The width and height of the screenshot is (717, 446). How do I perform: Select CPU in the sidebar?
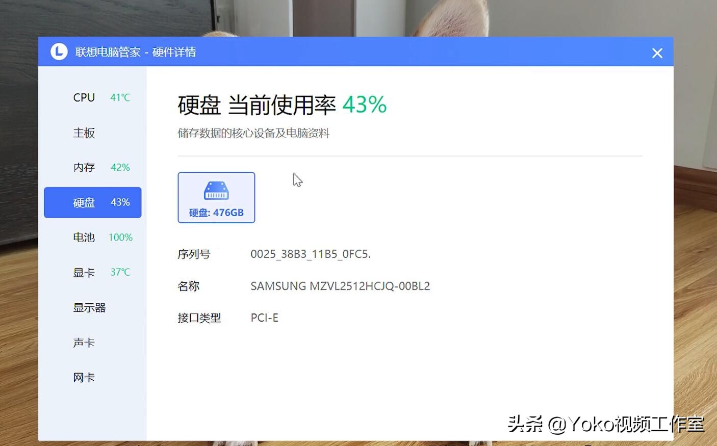[84, 97]
